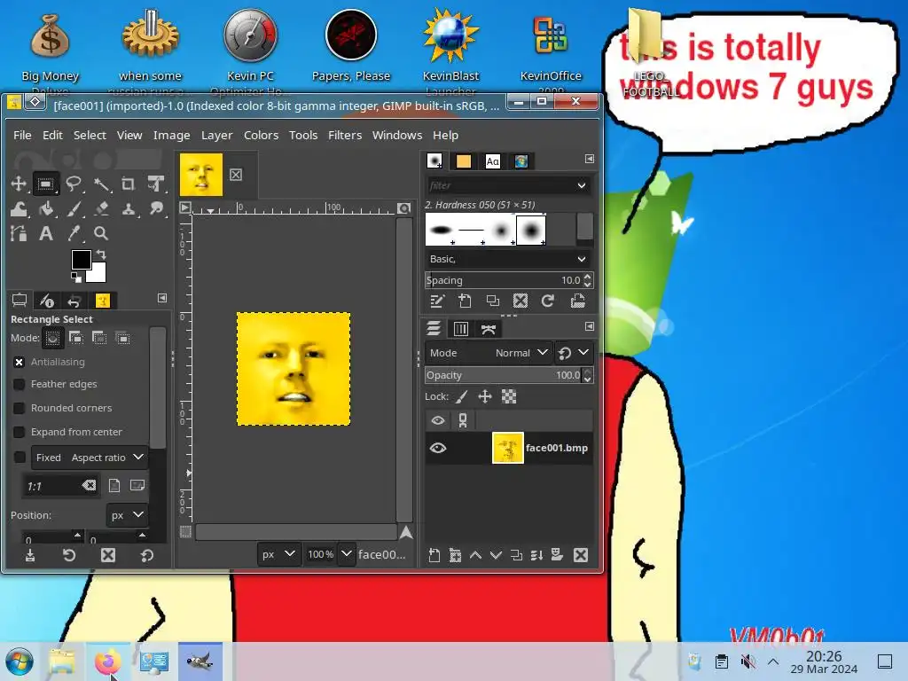
Task: Select the Eraser tool
Action: pyautogui.click(x=101, y=209)
